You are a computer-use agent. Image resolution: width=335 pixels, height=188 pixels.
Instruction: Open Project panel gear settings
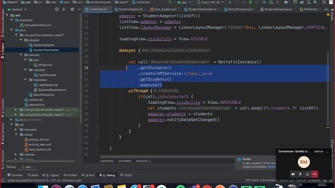72,9
